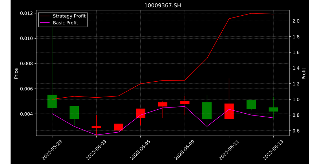Viewport: 320px width, 164px height.
Task: Click the red candlestick body on 2025-06-05
Action: click(x=141, y=113)
